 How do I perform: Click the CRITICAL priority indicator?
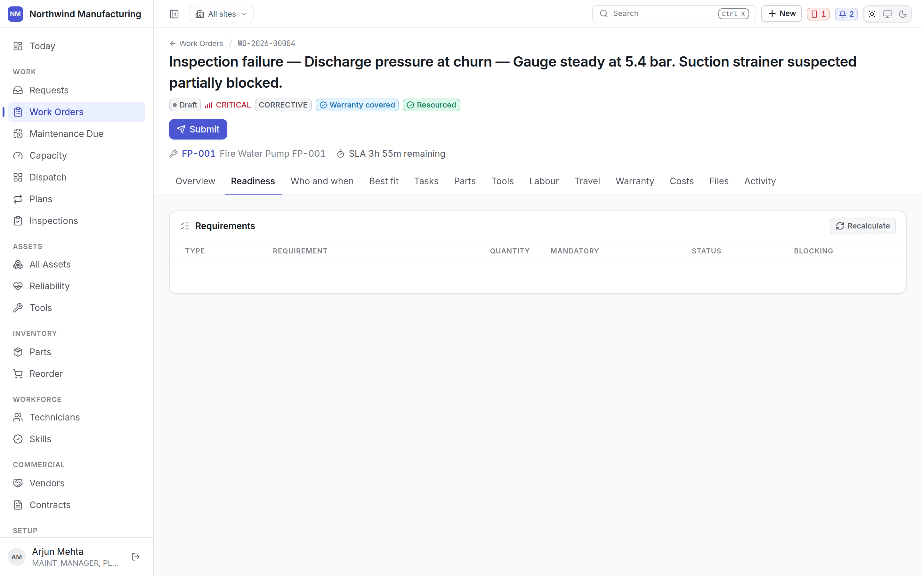(x=228, y=105)
